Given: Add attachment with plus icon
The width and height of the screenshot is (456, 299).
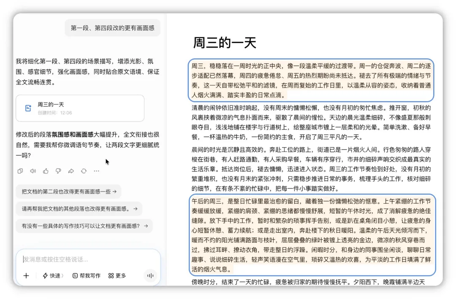Looking at the screenshot, I should tap(26, 275).
